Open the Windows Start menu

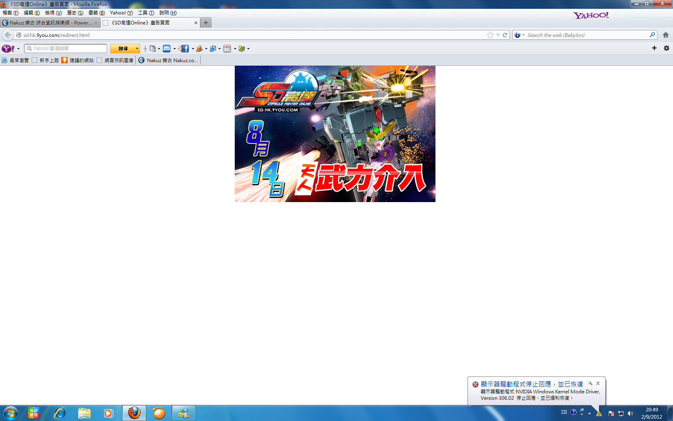(10, 413)
